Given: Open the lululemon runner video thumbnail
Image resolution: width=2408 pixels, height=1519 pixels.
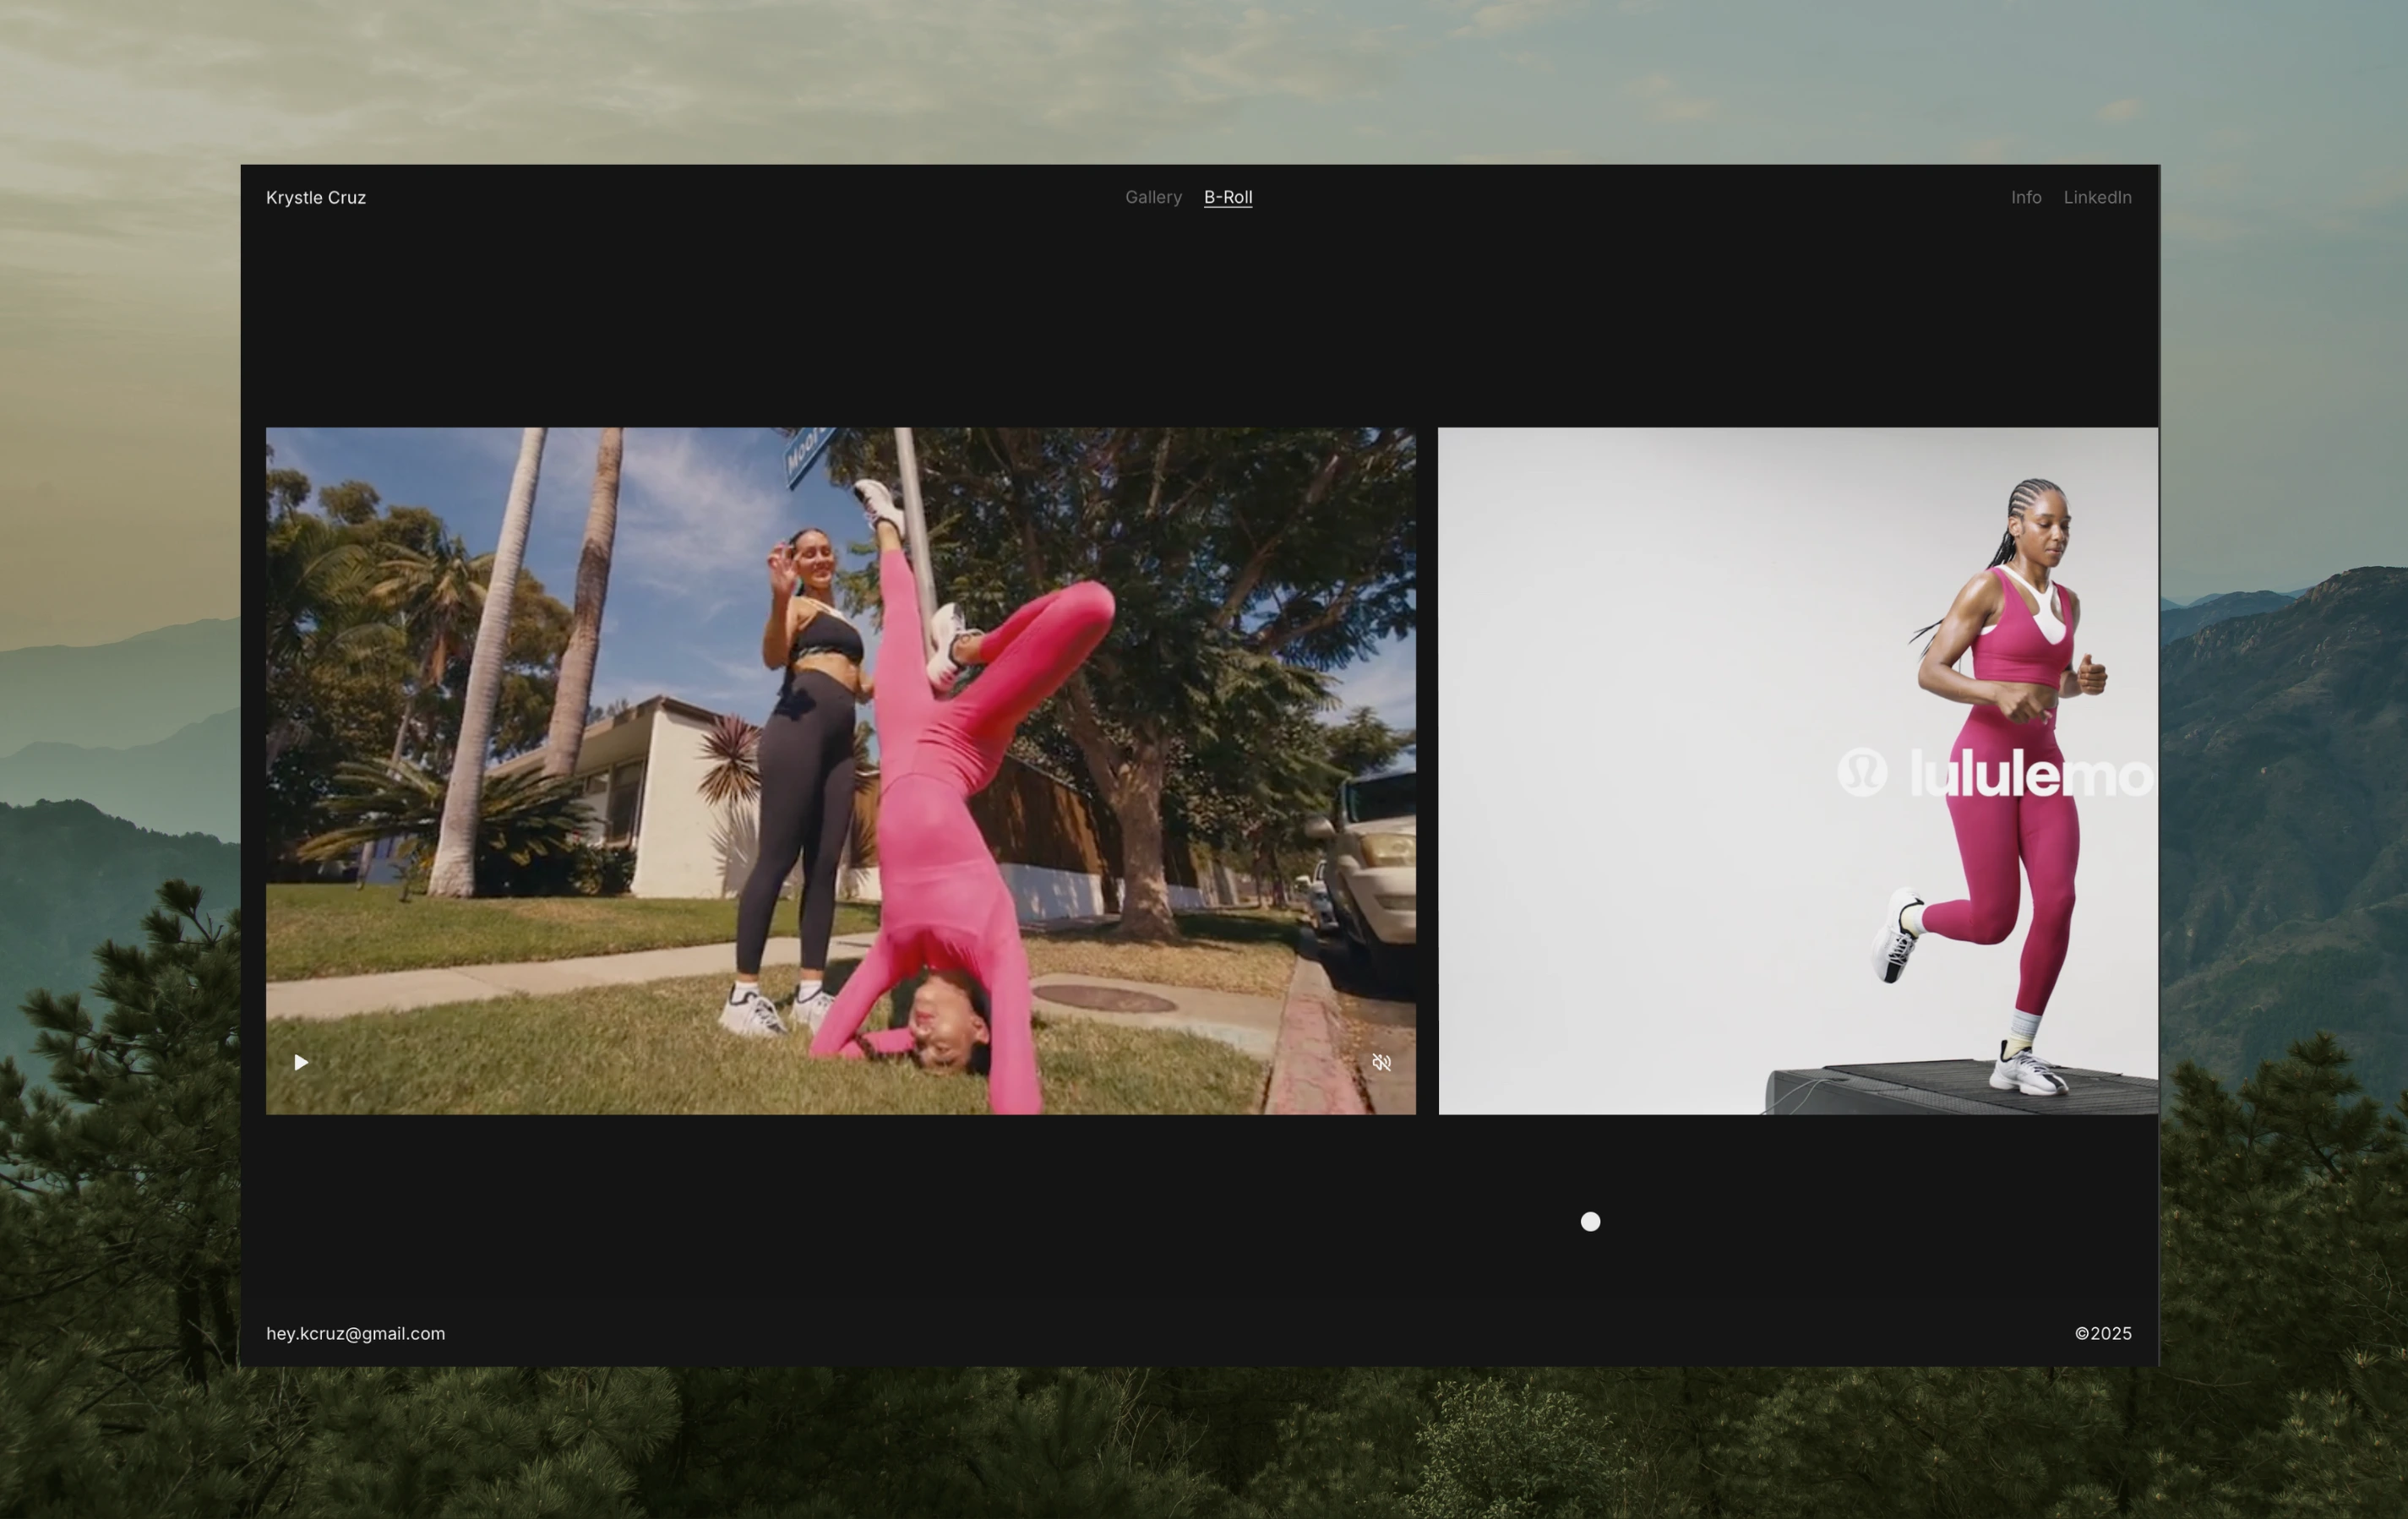Looking at the screenshot, I should 1798,771.
